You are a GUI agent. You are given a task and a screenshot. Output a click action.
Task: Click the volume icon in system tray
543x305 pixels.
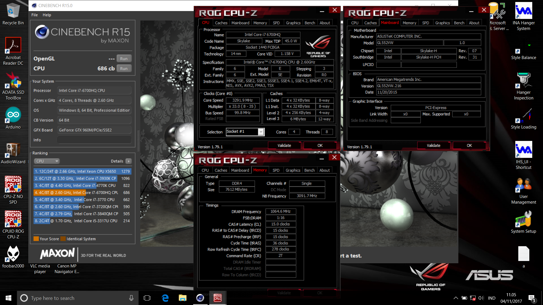(x=481, y=298)
